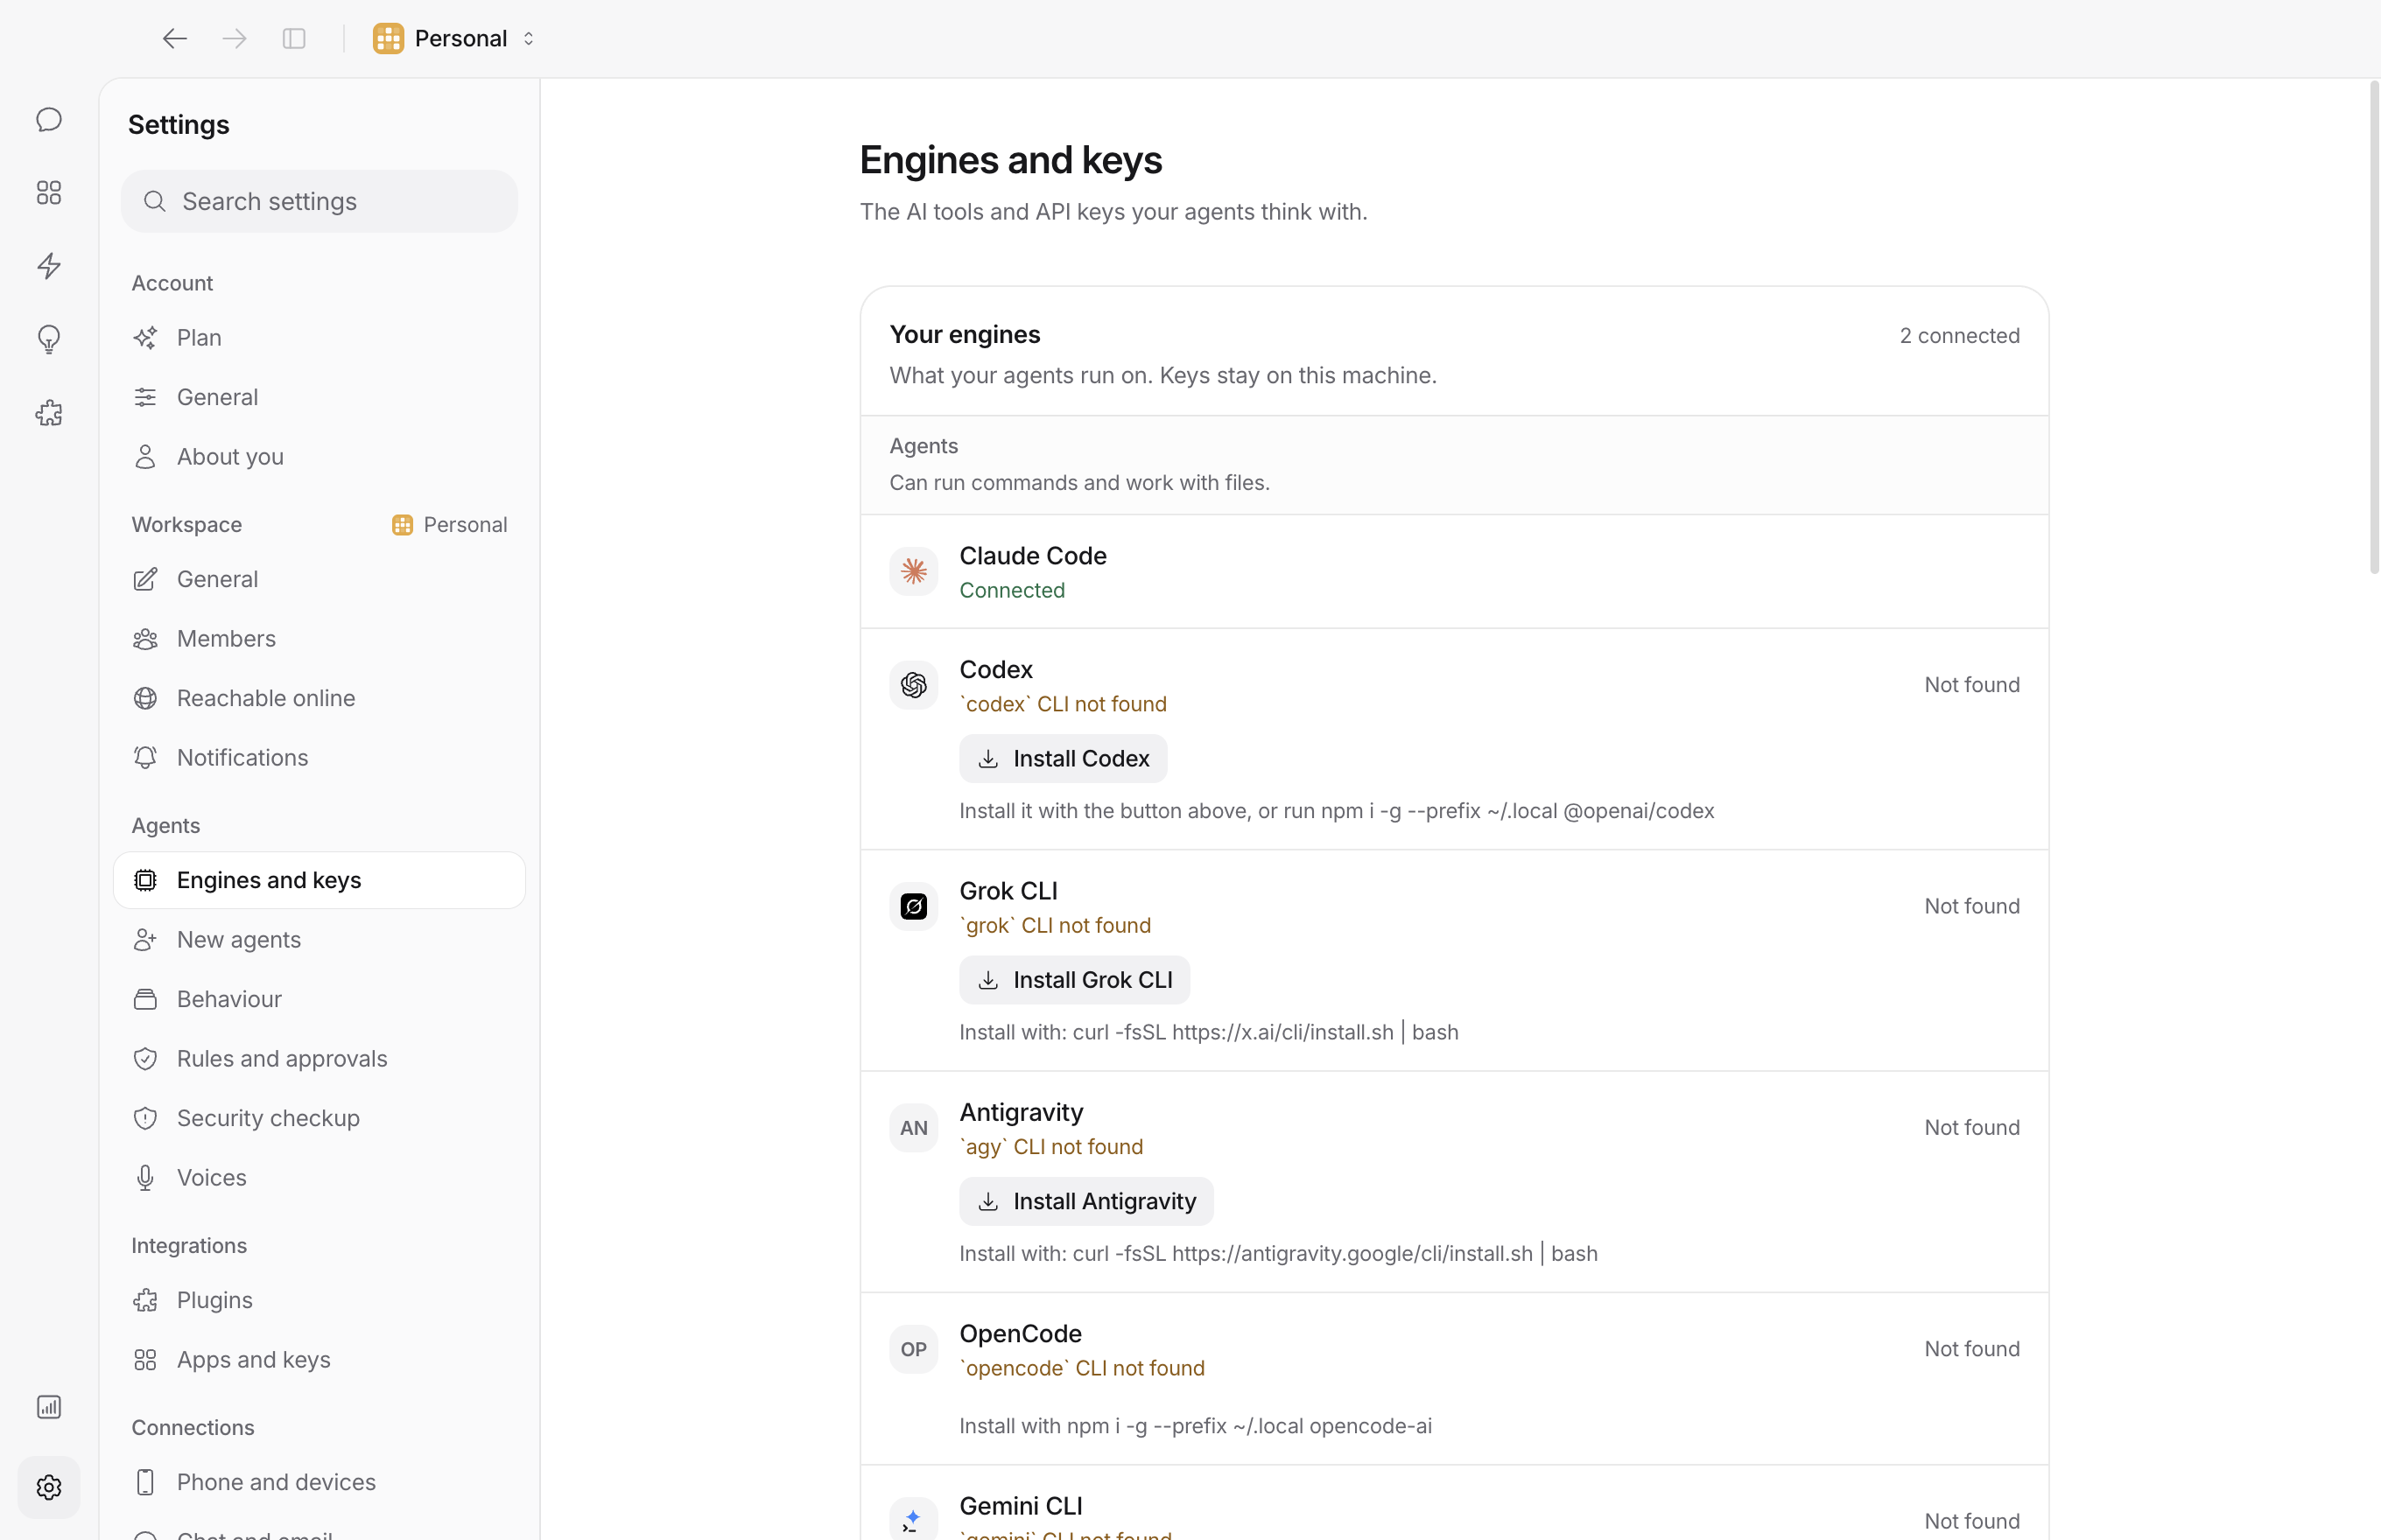Open General under Workspace
Screen dimensions: 2381x1540
coord(320,579)
